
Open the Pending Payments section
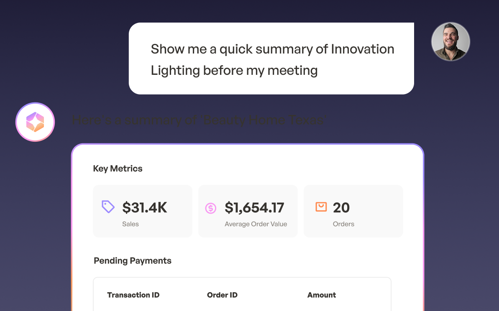(x=132, y=260)
